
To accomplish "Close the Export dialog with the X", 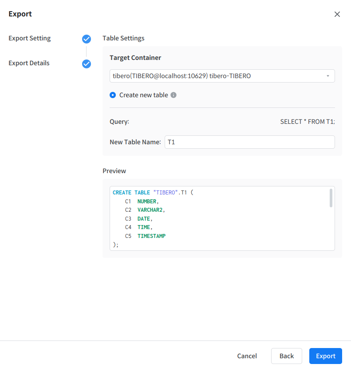I will pos(337,14).
